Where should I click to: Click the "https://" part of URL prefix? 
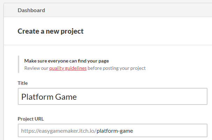pyautogui.click(x=28, y=131)
